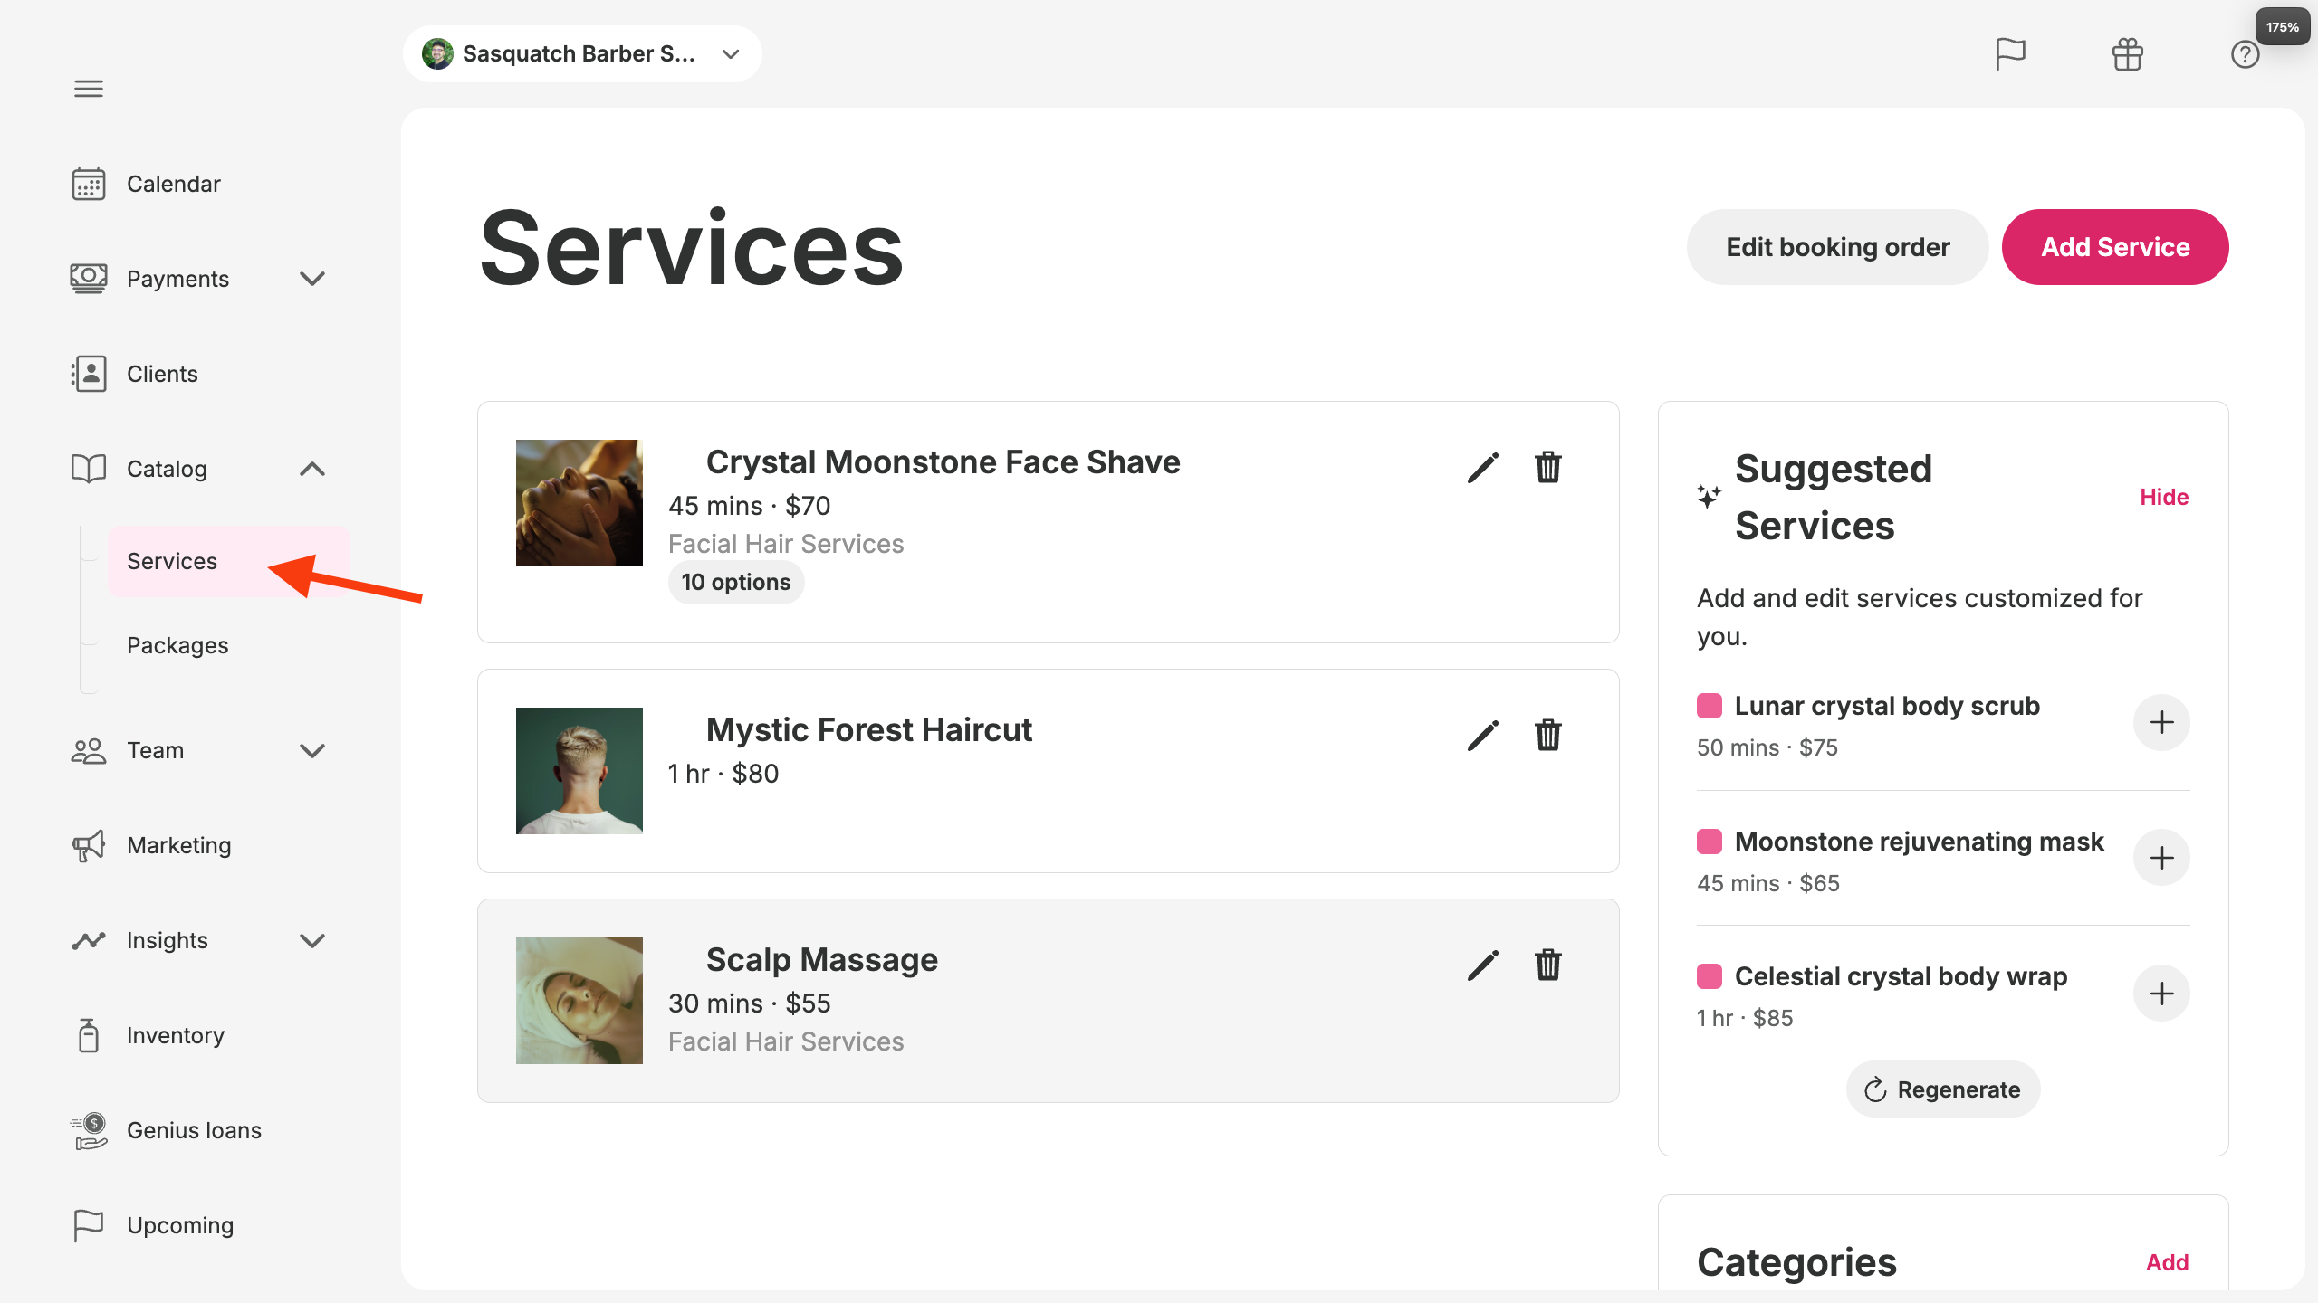Click the Scalp Massage service title
2318x1303 pixels.
point(821,959)
